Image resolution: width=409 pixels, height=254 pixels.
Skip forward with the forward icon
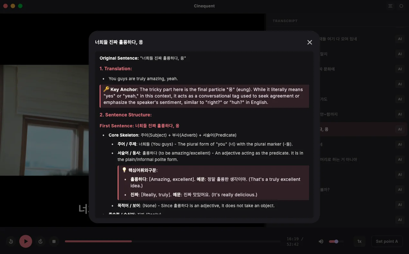40,241
